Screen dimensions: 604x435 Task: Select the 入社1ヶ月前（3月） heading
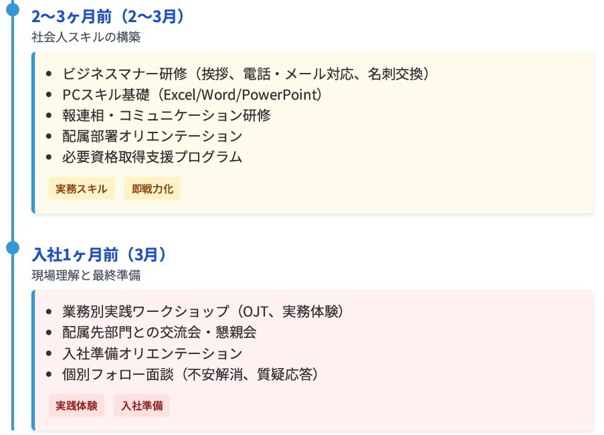[99, 255]
